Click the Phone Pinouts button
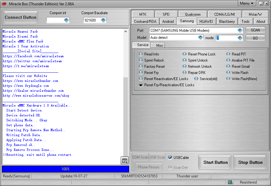Viewport: 271px width, 186px height. click(x=149, y=167)
